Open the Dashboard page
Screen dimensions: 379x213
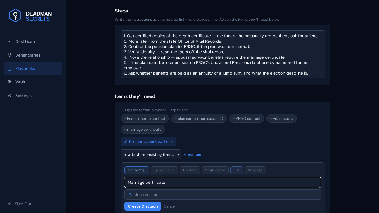pos(33,41)
